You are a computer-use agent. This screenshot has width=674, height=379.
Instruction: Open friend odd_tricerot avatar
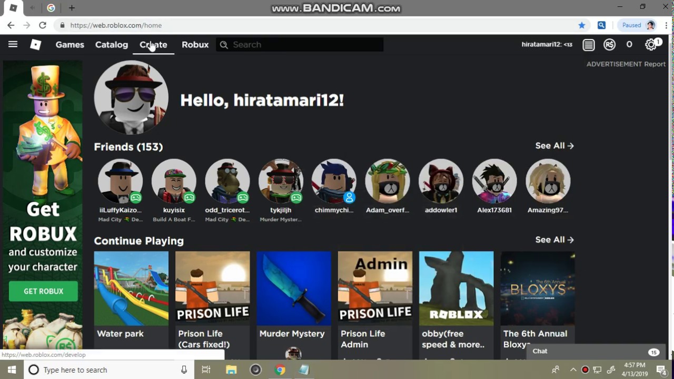point(227,181)
